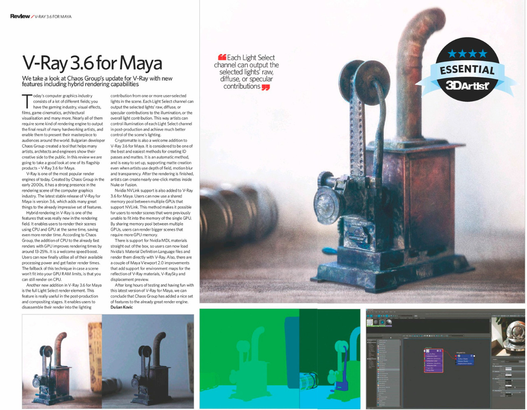Click the warm-lit projector render on the left

tap(62, 361)
